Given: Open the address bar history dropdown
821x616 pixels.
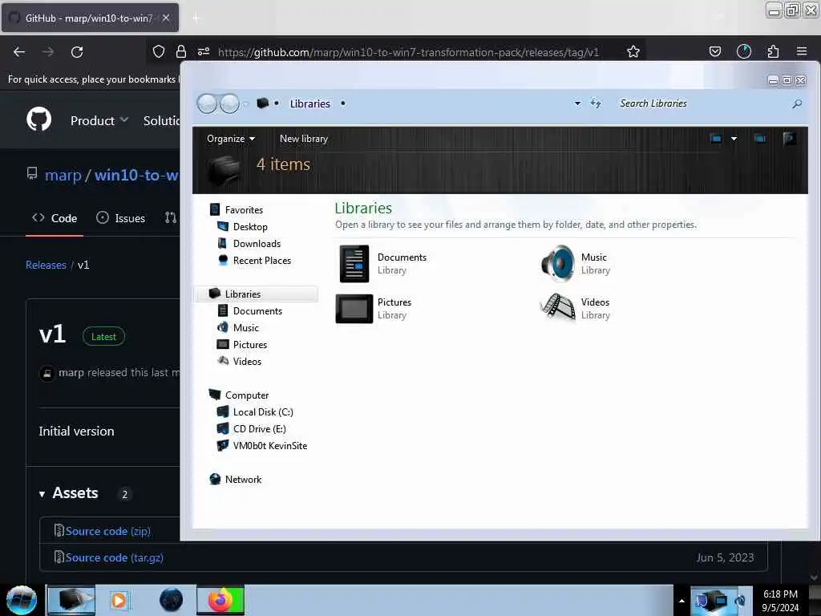Looking at the screenshot, I should (x=577, y=103).
